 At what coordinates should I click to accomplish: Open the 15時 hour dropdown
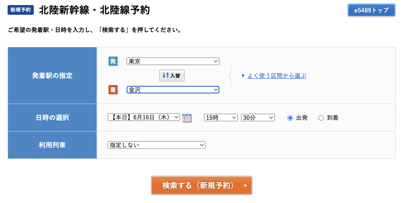(221, 118)
